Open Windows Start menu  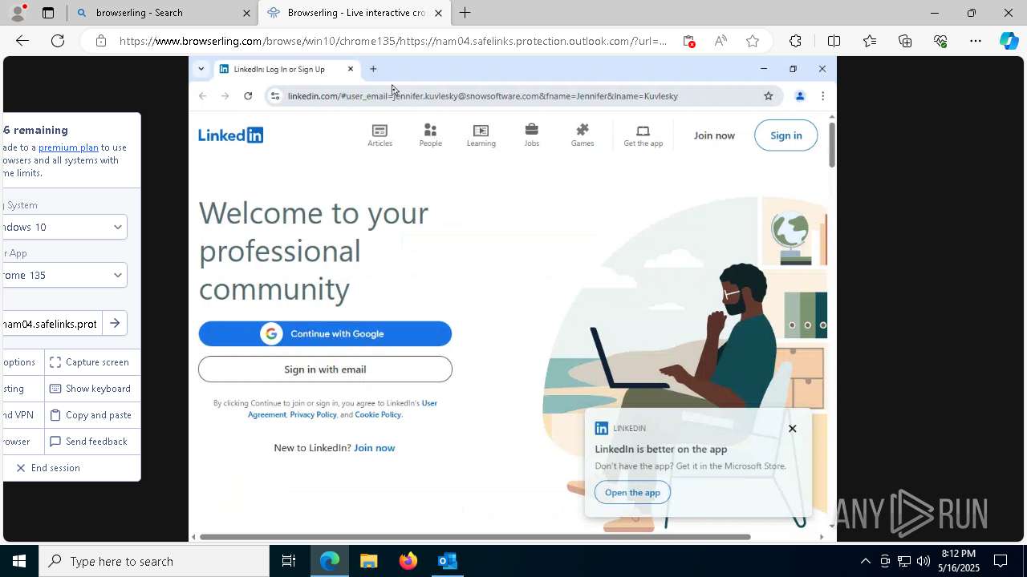click(19, 561)
